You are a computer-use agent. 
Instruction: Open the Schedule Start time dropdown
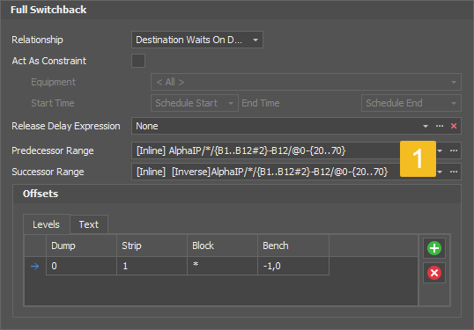[x=195, y=103]
